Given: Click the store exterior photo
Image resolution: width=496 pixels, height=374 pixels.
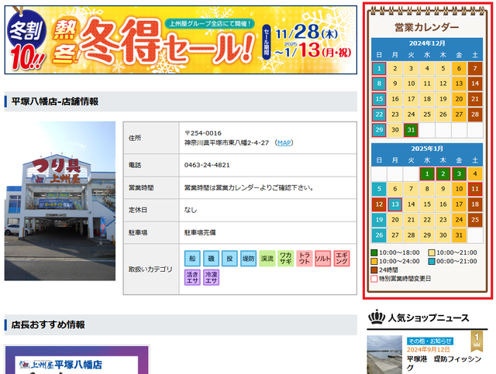Looking at the screenshot, I should click(x=60, y=201).
